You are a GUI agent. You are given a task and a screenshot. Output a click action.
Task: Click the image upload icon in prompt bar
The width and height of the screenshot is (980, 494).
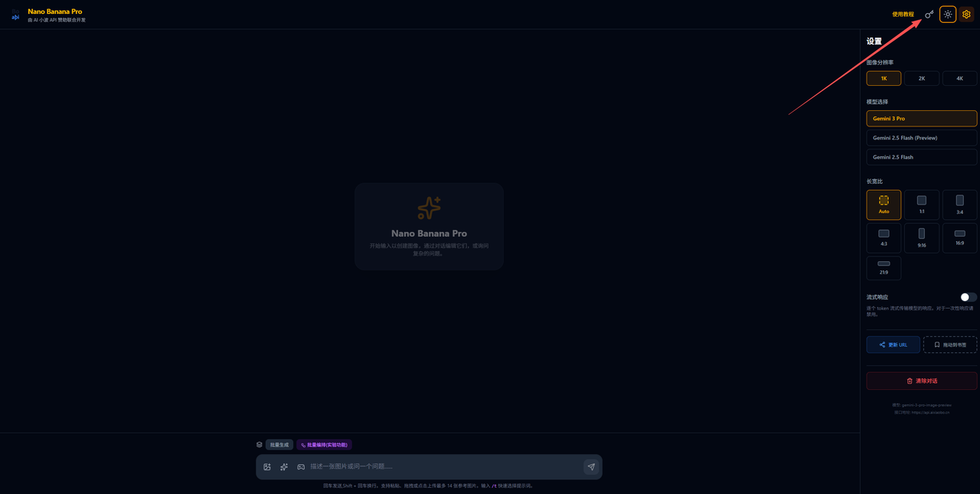pyautogui.click(x=267, y=466)
